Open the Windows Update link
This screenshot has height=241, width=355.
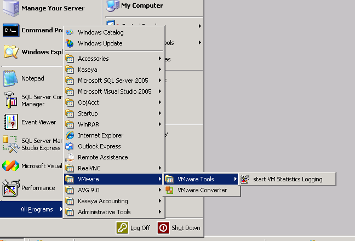pyautogui.click(x=113, y=43)
